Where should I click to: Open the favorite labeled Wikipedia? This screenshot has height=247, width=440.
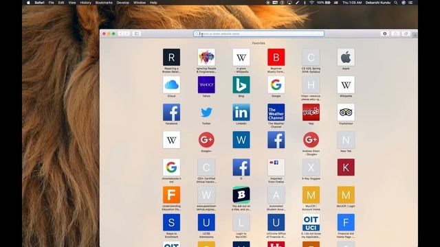[346, 85]
